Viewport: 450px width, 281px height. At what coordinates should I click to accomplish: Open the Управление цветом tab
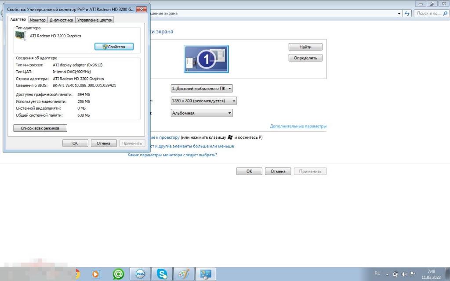[x=95, y=20]
